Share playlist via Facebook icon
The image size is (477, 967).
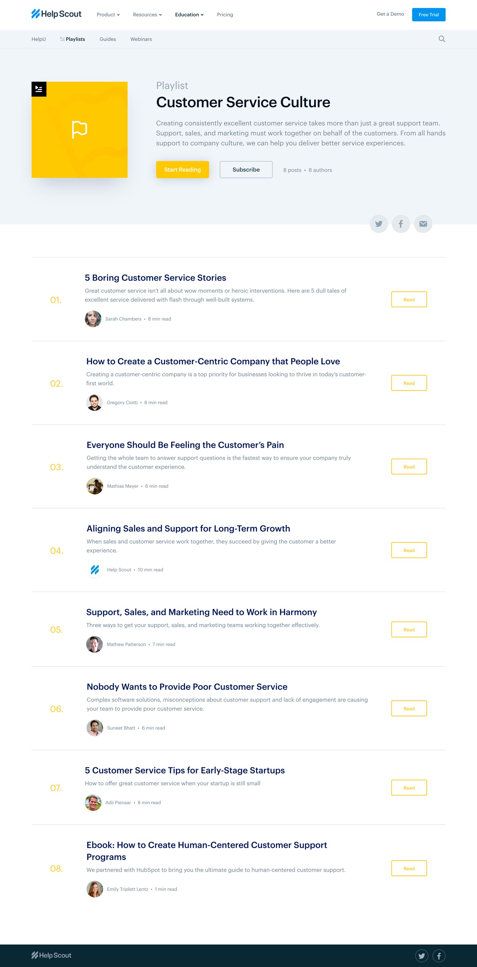tap(400, 224)
